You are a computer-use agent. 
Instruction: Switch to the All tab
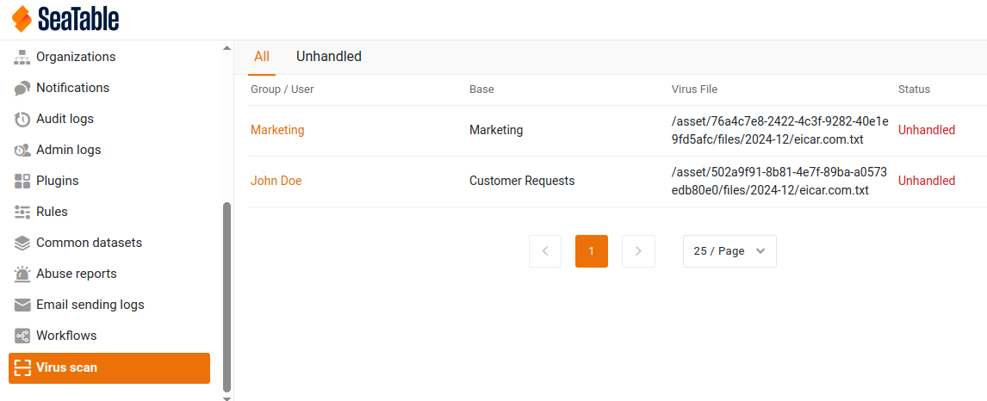tap(262, 57)
